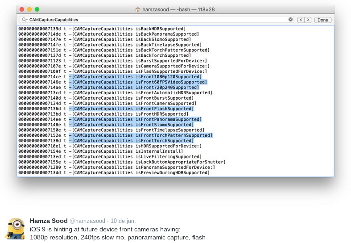Go to the previous search match
Image resolution: width=351 pixels, height=243 pixels.
[x=301, y=20]
